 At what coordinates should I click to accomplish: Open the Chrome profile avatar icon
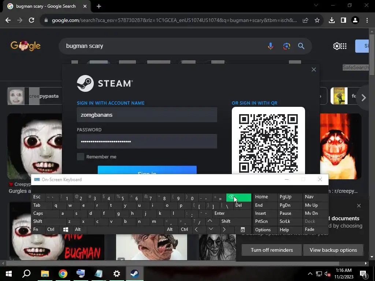[x=355, y=20]
